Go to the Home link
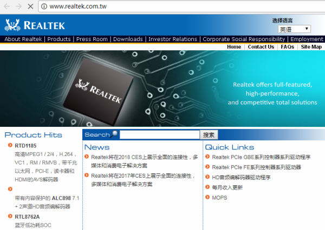Image resolution: width=325 pixels, height=230 pixels. pos(234,47)
